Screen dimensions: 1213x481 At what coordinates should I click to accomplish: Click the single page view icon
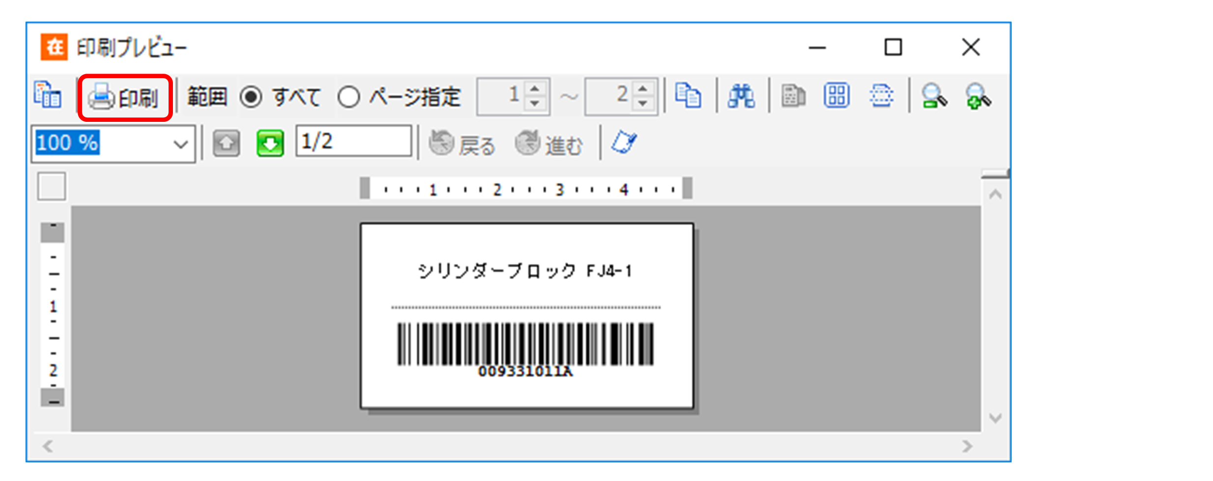793,95
